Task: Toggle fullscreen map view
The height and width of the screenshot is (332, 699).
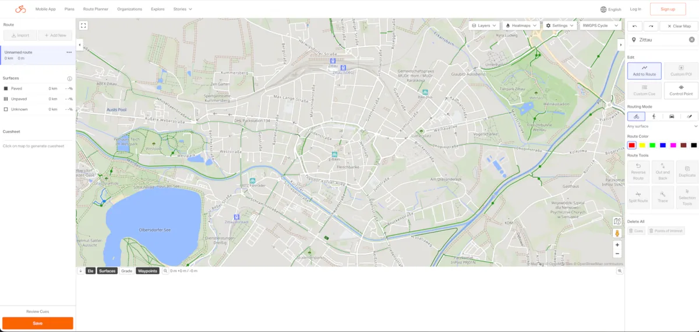Action: point(83,26)
